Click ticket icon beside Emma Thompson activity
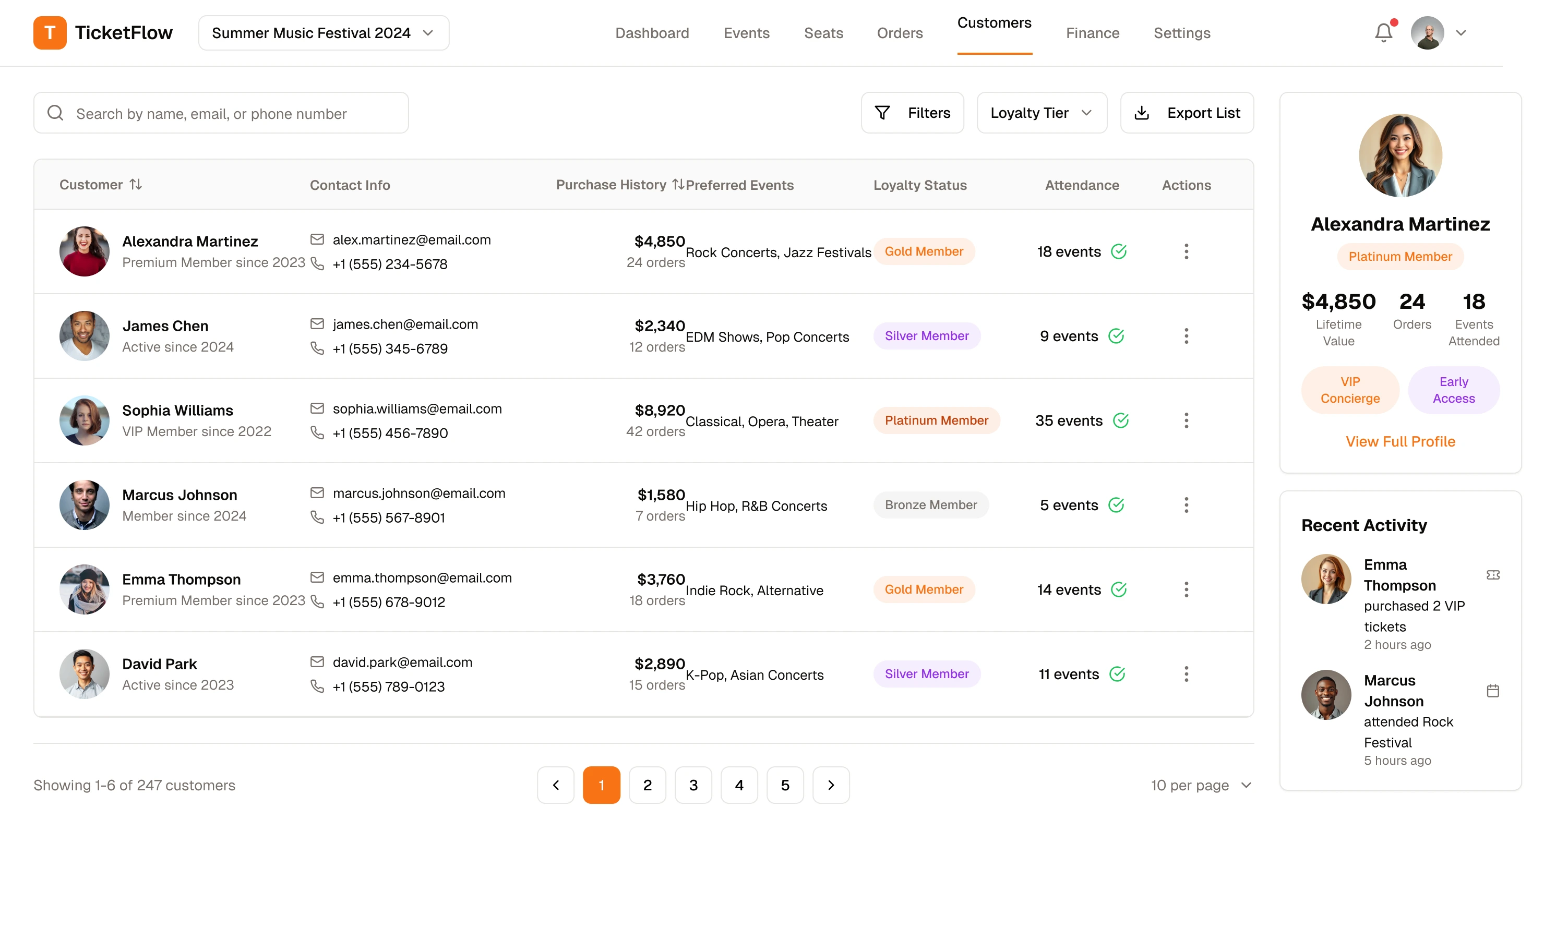 [x=1492, y=575]
